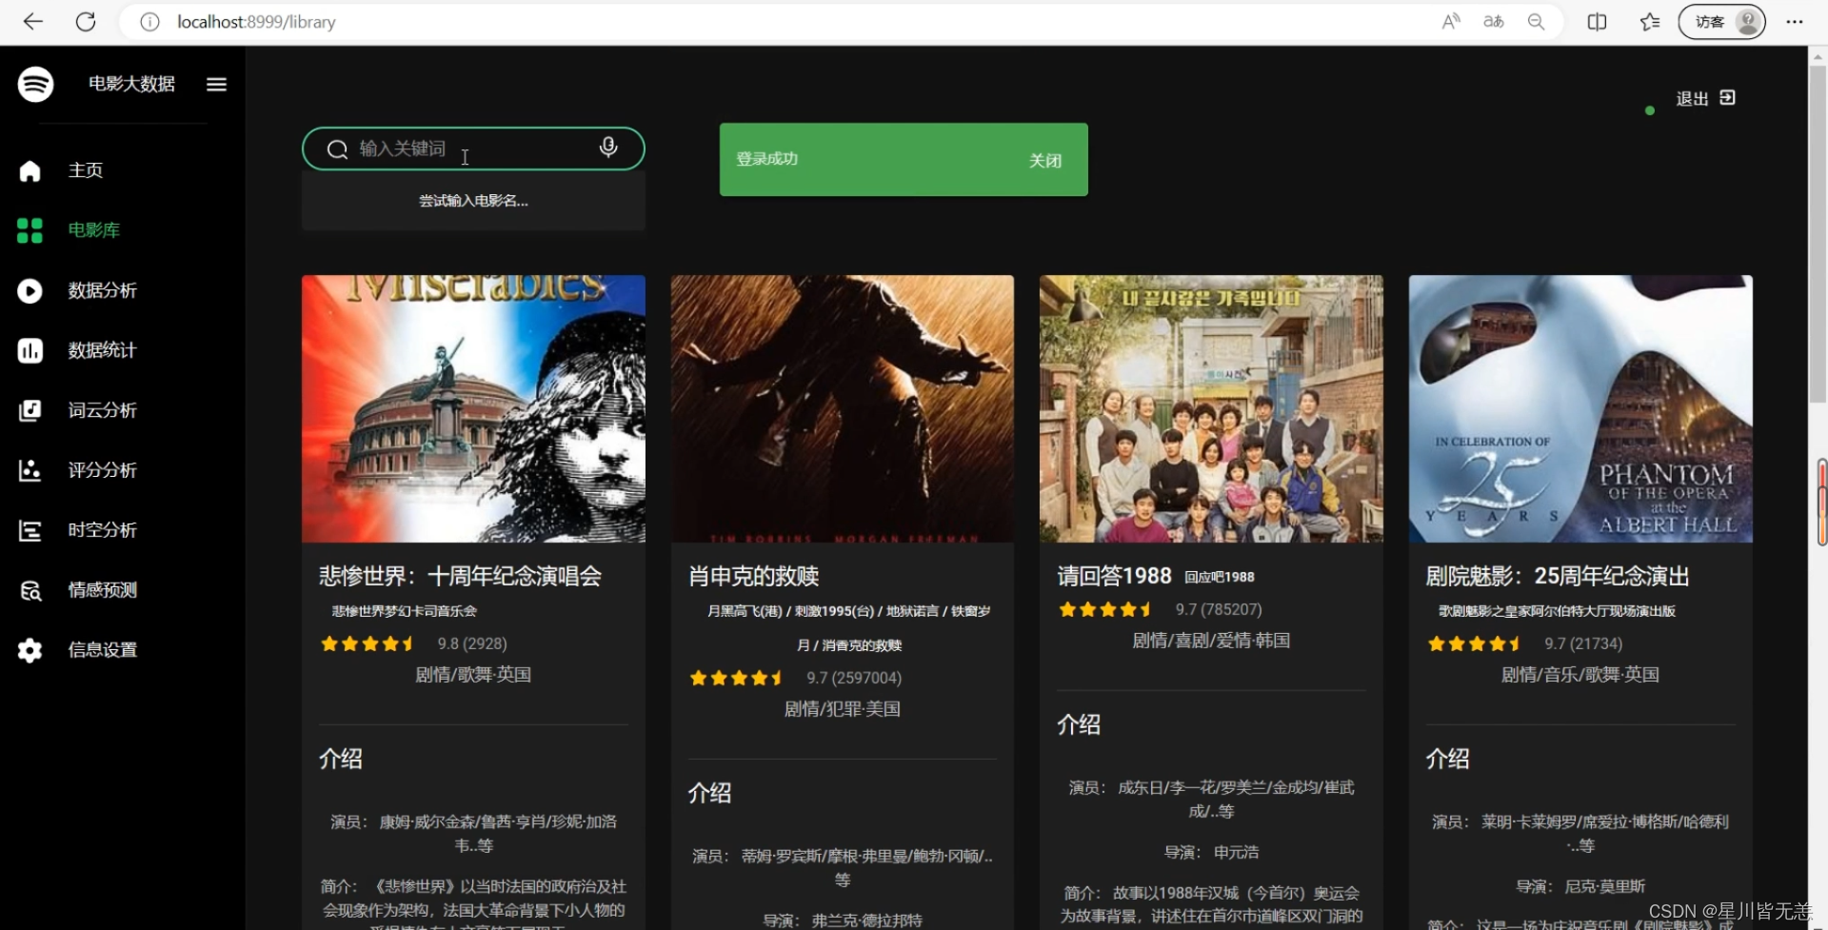Click the microphone voice search icon
1828x930 pixels.
click(608, 148)
